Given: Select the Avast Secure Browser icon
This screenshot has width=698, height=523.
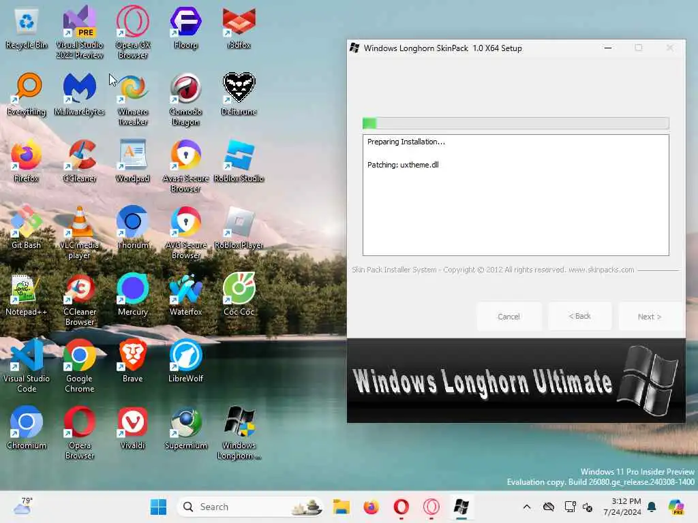Looking at the screenshot, I should 185,166.
